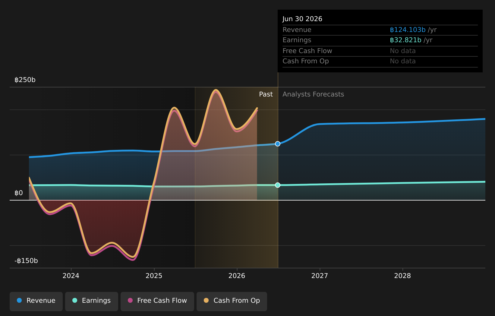Screen dimensions: 495x316
Task: Toggle the Earnings series legend button
Action: pyautogui.click(x=92, y=301)
